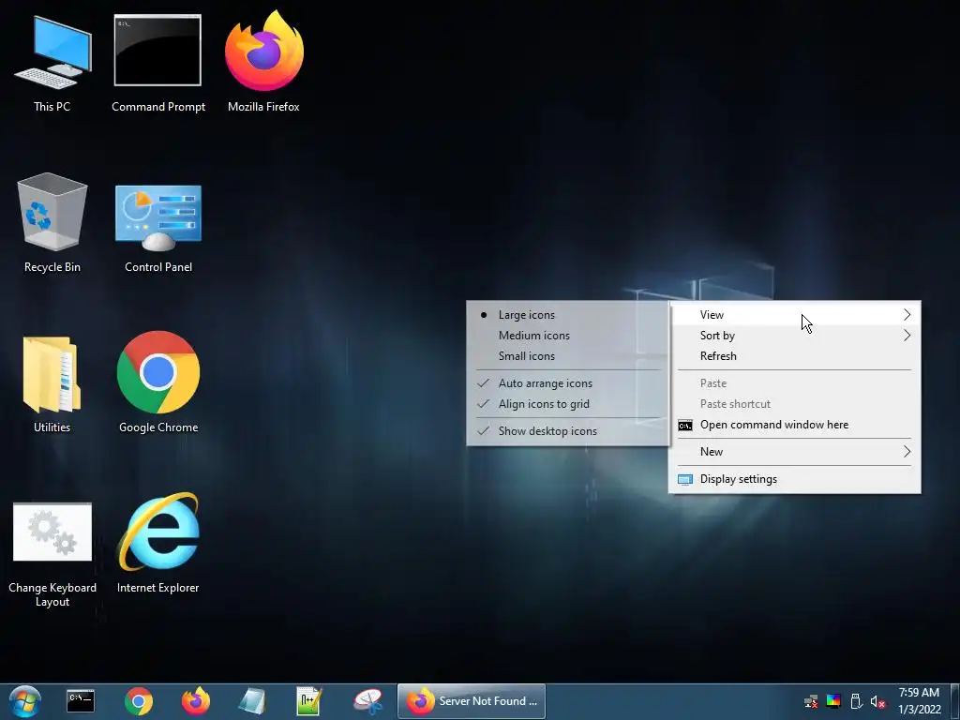
Task: Open the Start menu orb
Action: (x=25, y=701)
